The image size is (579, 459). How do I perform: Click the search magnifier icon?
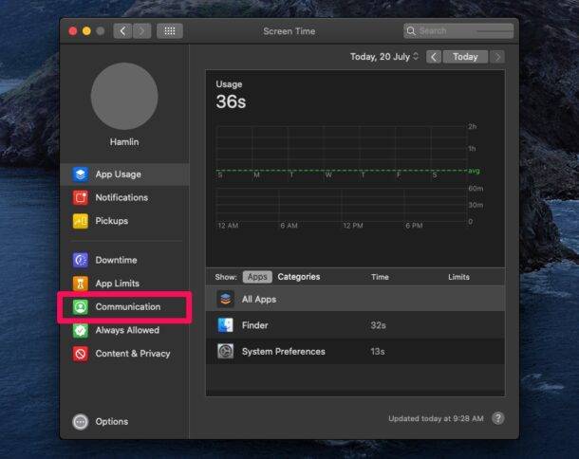(x=411, y=31)
